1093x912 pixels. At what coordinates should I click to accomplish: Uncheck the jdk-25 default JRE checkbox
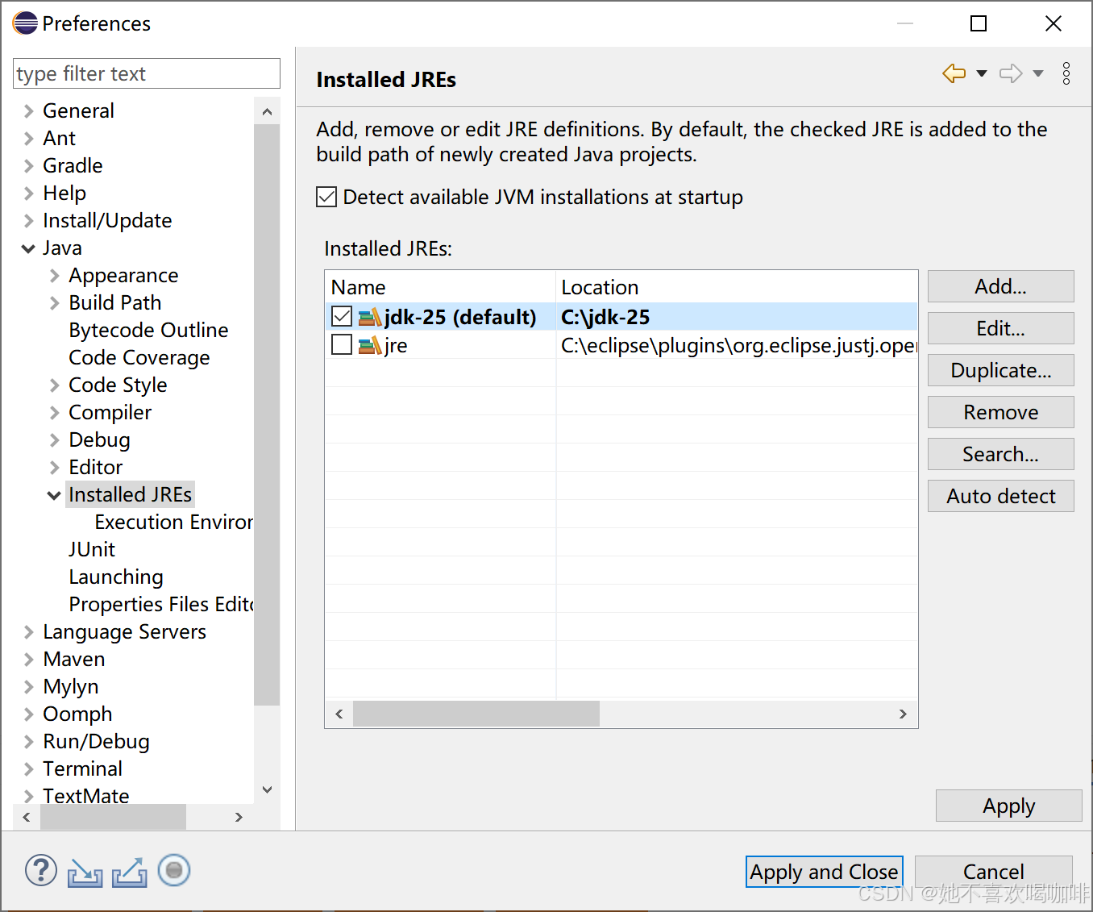pyautogui.click(x=342, y=317)
